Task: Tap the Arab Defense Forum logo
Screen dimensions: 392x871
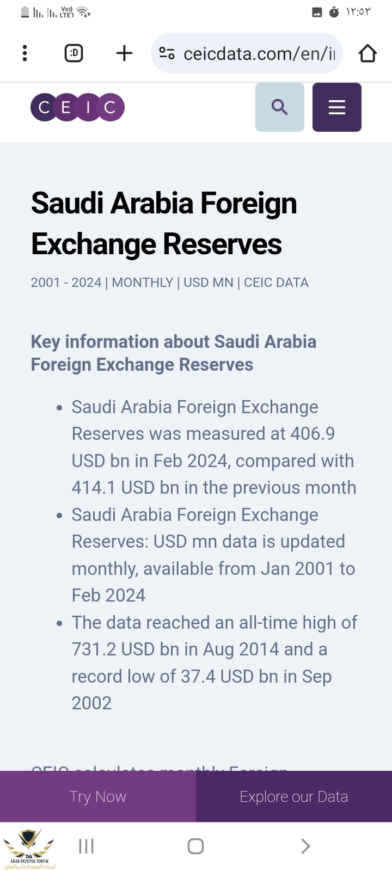Action: [29, 848]
